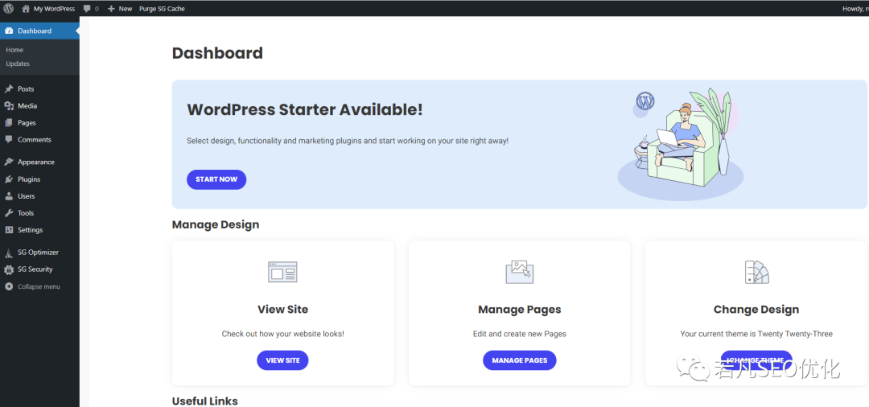Click the WordPress Starter Available! heading
This screenshot has width=869, height=407.
coord(305,109)
